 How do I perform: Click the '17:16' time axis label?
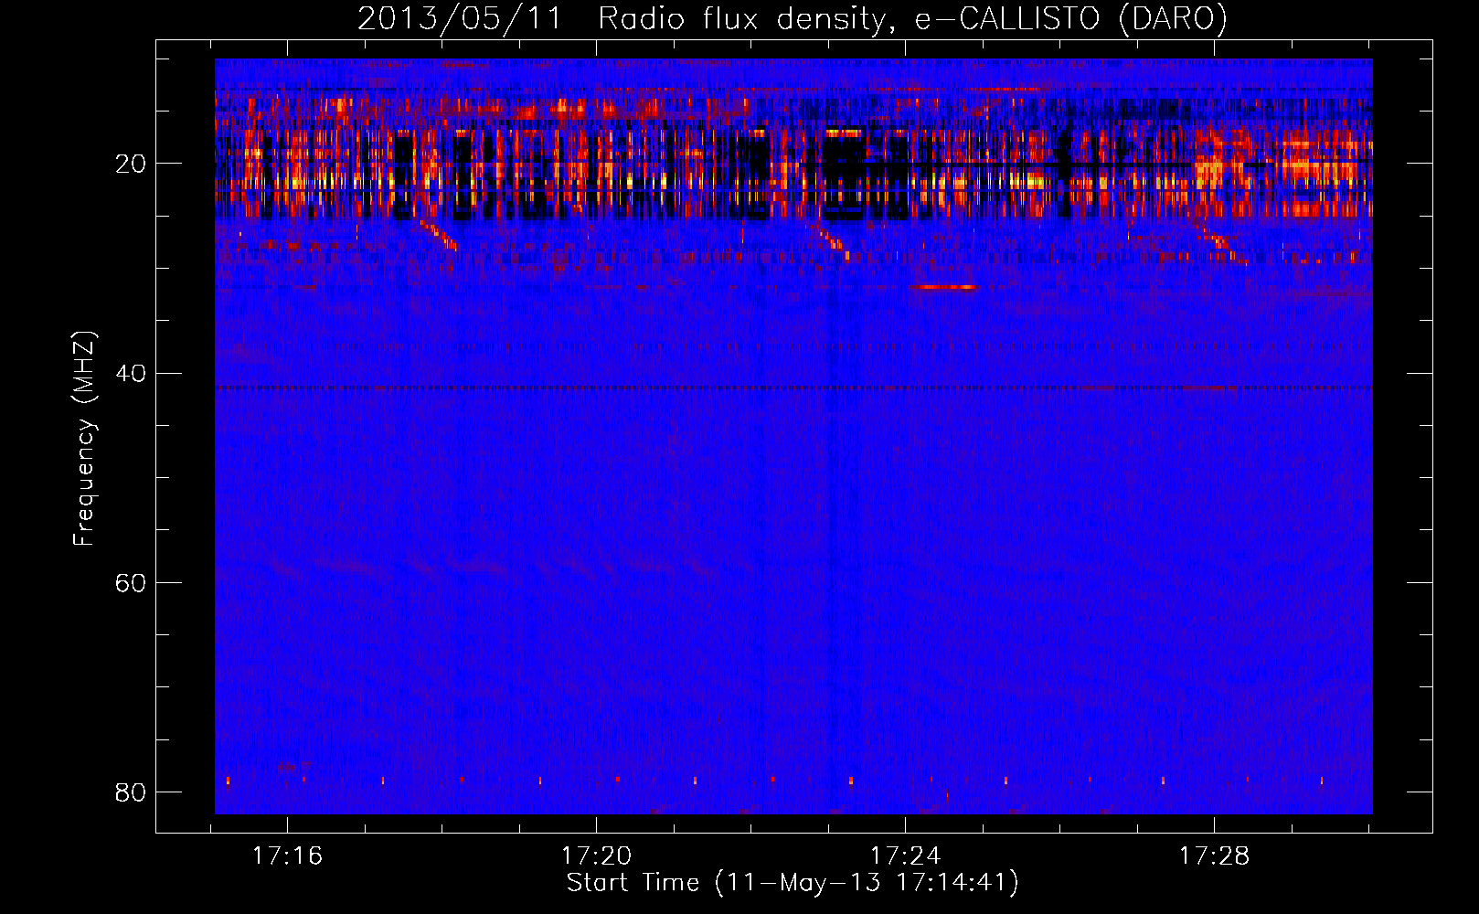coord(288,856)
